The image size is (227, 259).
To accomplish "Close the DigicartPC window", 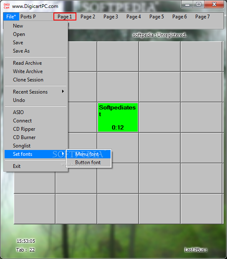I will tap(214, 5).
